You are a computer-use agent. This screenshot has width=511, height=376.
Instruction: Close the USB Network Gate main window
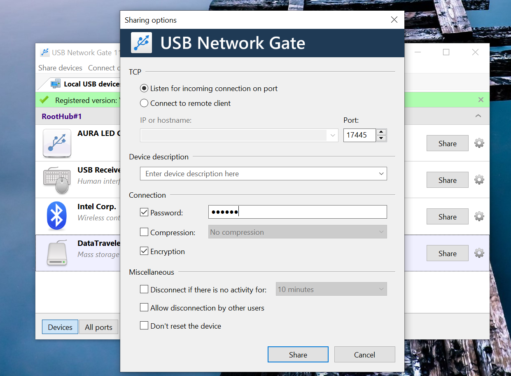475,52
